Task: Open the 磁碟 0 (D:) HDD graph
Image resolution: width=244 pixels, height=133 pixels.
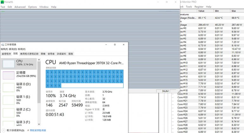Action: tap(9, 88)
